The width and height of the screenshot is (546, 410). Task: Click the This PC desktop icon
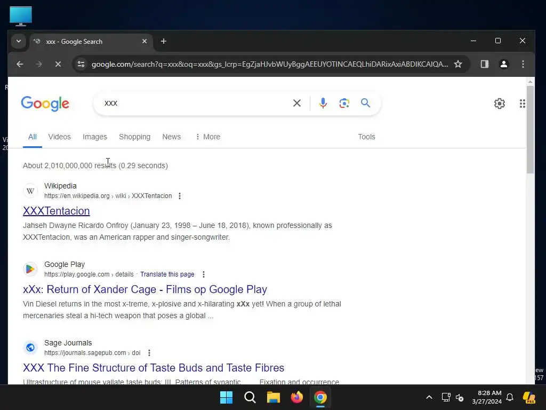tap(21, 16)
